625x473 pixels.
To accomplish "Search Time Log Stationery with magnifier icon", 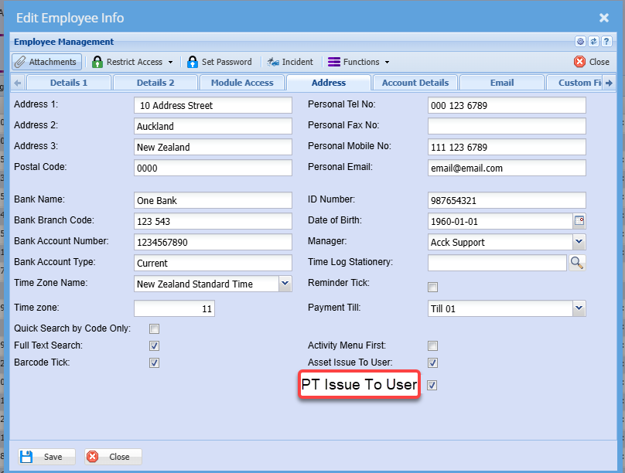I will [x=577, y=263].
